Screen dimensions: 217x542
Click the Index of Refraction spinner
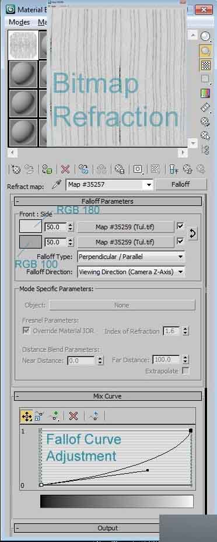(x=185, y=331)
